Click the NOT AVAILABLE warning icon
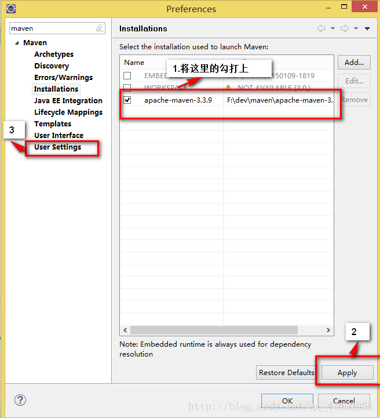 (x=228, y=87)
